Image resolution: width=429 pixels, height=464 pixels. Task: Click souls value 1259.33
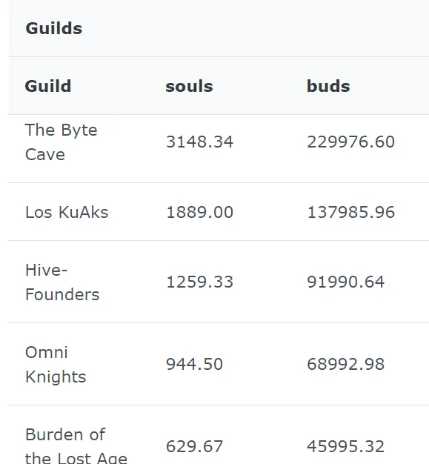[x=200, y=282]
